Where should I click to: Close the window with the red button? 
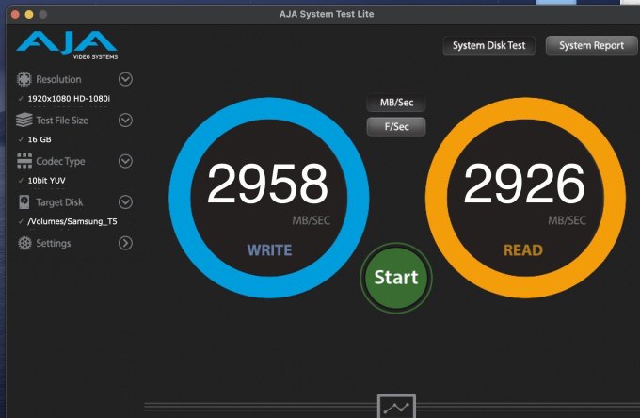pos(15,15)
